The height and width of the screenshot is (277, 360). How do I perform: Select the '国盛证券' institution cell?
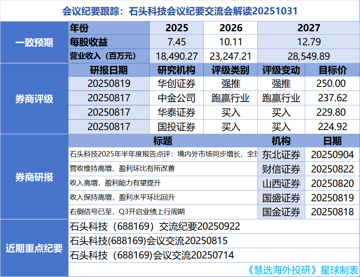pos(281,198)
